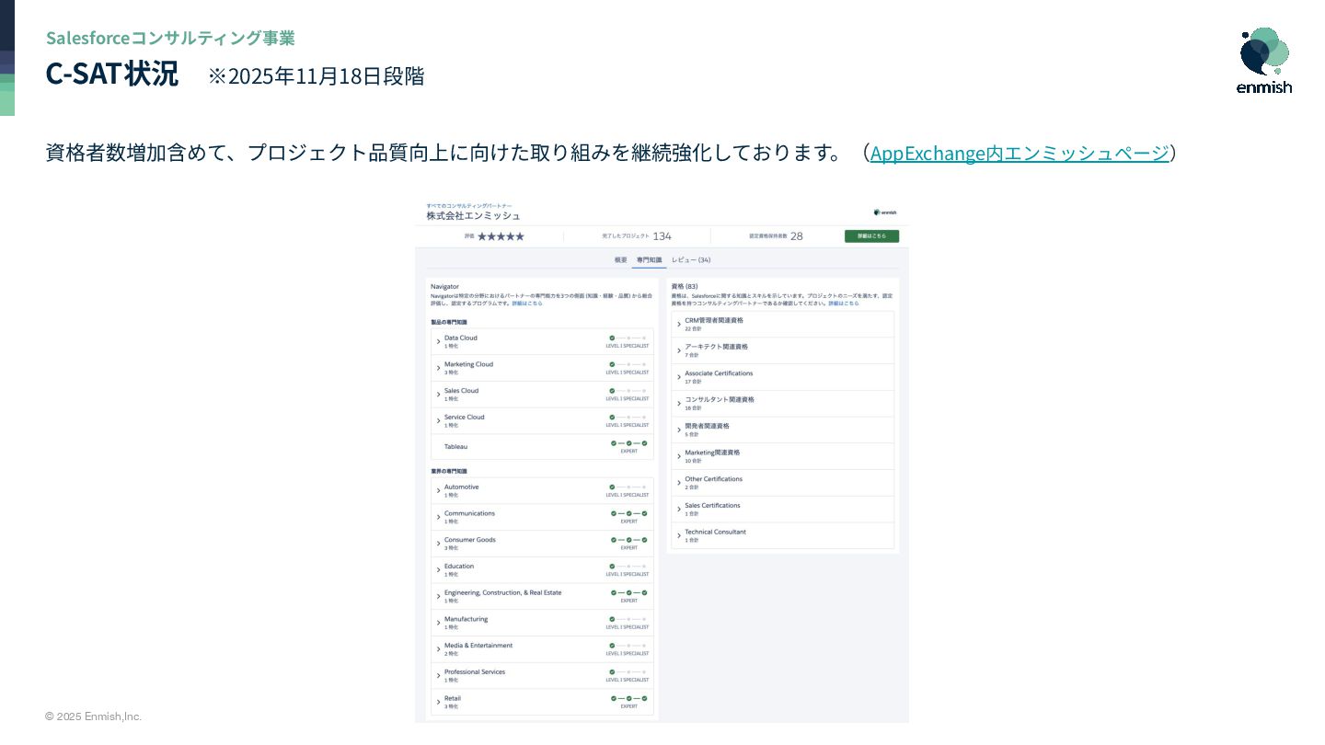Screen dimensions: 1325x745
Task: Expand the Automotive row chevron
Action: pyautogui.click(x=438, y=490)
